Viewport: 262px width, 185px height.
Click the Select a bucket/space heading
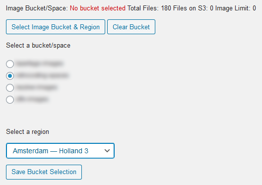click(38, 46)
